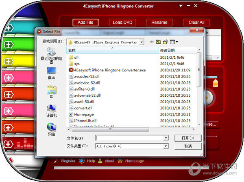Click the round play button in main window
Image resolution: width=244 pixels, height=182 pixels.
click(x=209, y=98)
